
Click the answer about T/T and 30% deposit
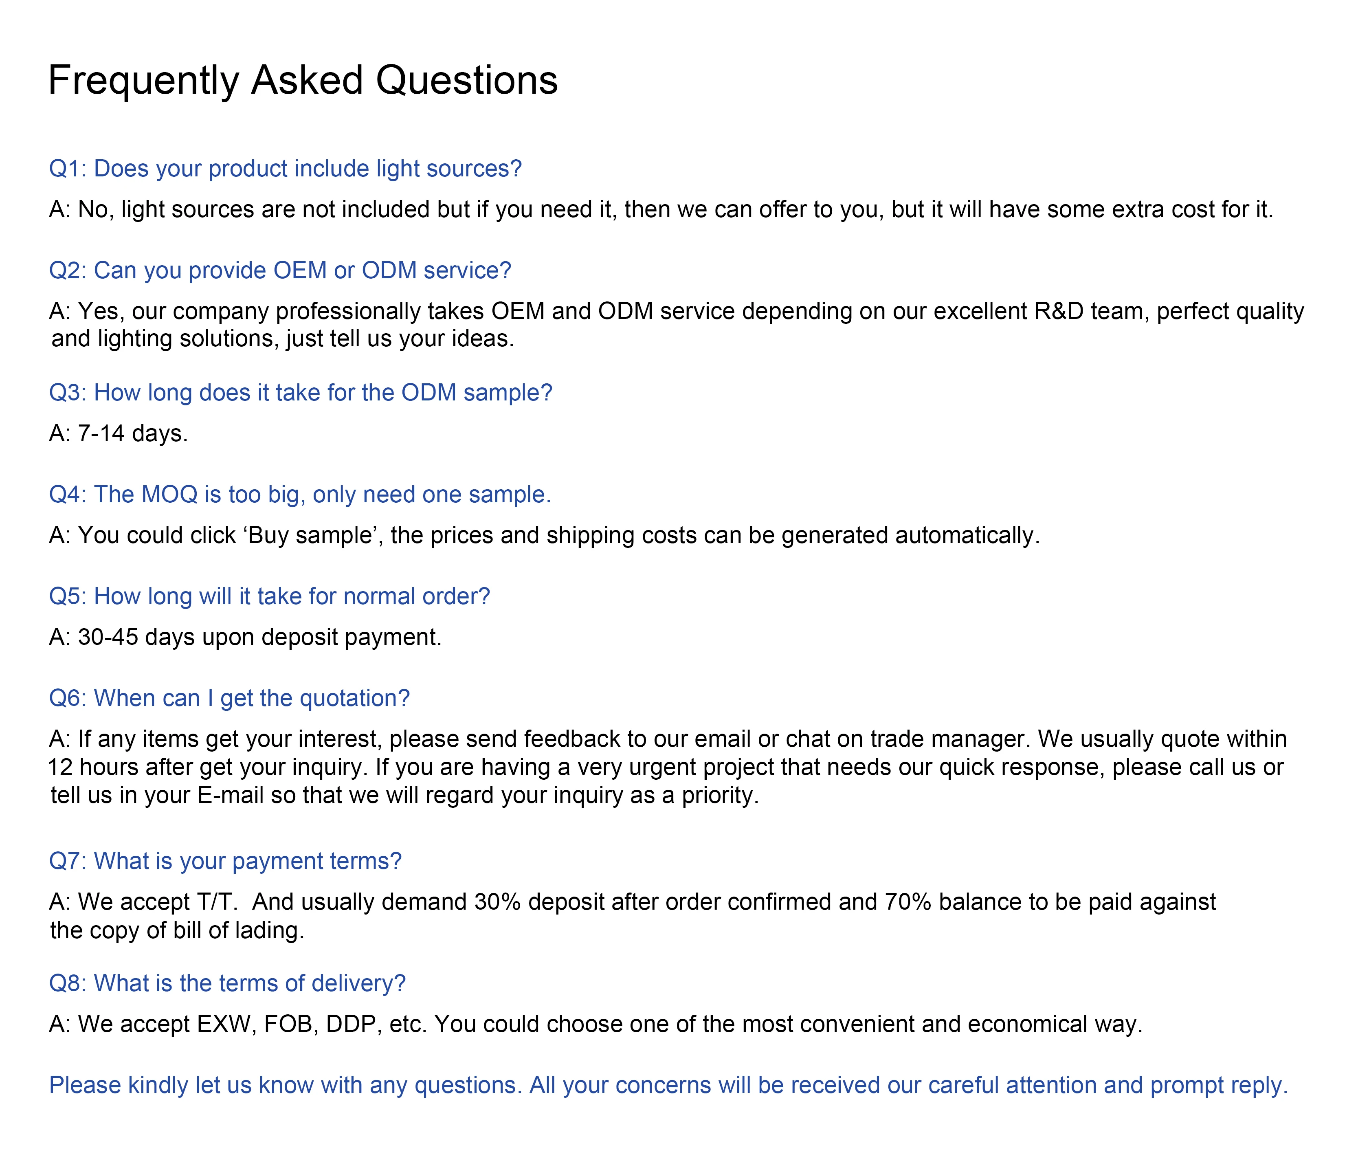(632, 902)
